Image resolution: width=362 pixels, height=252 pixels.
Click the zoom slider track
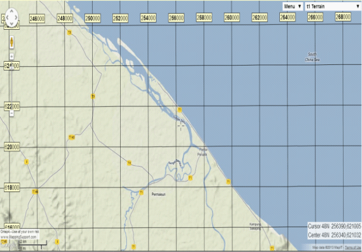[x=12, y=84]
